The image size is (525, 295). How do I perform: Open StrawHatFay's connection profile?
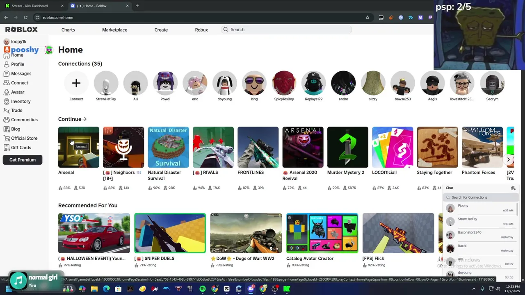click(106, 83)
